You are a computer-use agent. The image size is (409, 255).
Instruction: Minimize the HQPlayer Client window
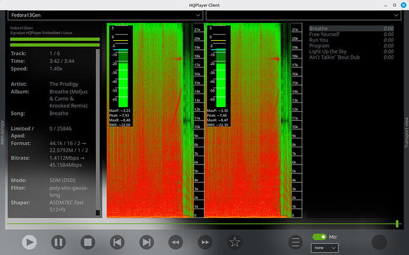click(x=385, y=5)
